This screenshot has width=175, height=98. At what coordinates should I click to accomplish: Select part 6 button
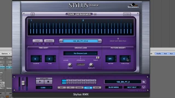pyautogui.click(x=86, y=81)
